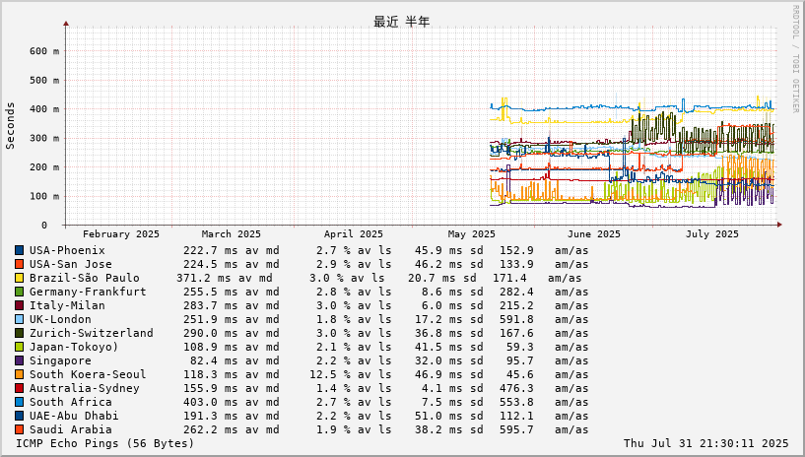Select the "400 m" y-axis tick label
Image resolution: width=805 pixels, height=457 pixels.
coord(44,109)
